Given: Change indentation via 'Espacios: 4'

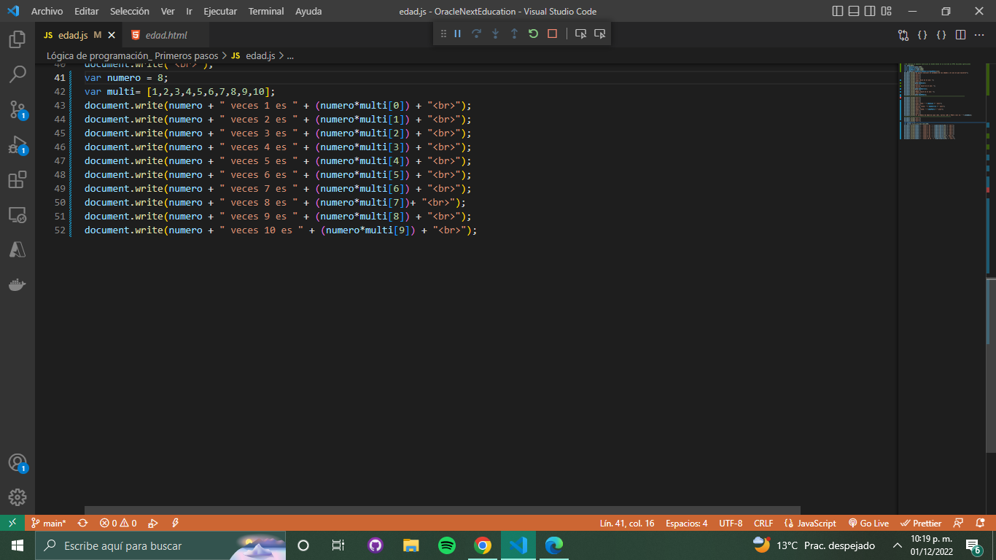Looking at the screenshot, I should coord(686,523).
